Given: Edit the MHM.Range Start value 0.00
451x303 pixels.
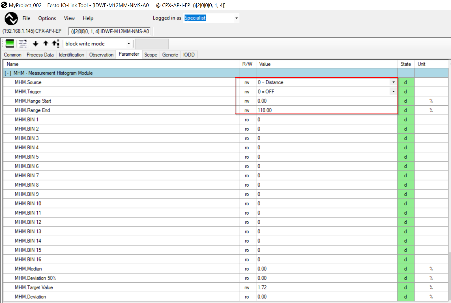Looking at the screenshot, I should (x=327, y=101).
